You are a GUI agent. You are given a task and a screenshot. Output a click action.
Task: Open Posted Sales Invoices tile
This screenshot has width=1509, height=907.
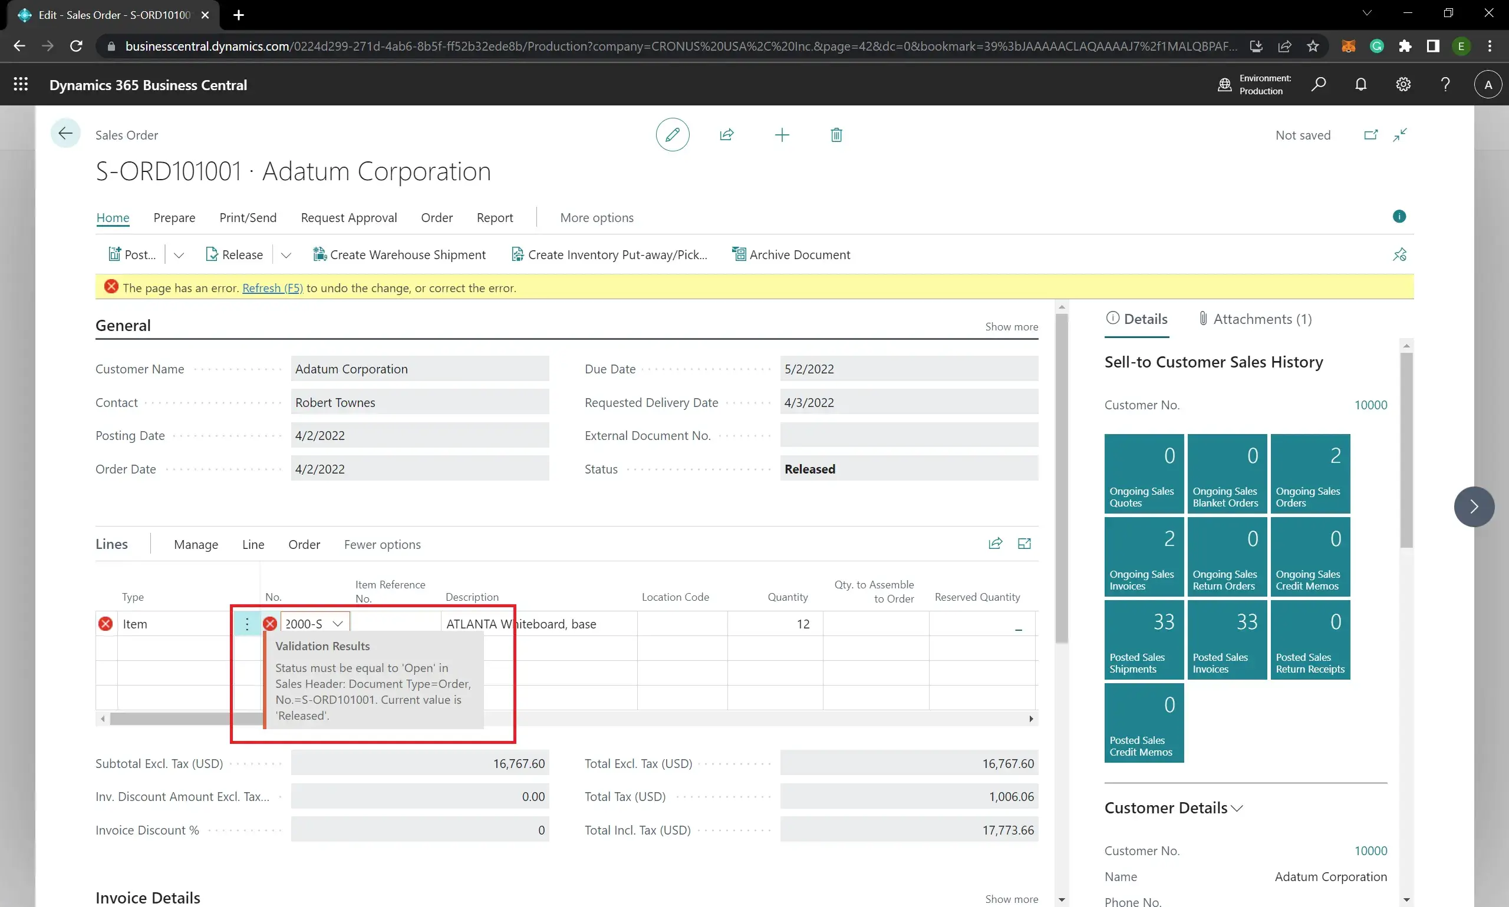(1227, 639)
